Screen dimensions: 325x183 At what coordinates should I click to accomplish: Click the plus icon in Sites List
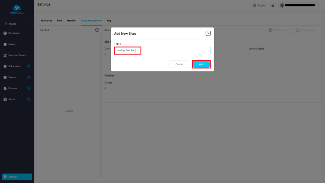click(x=97, y=30)
